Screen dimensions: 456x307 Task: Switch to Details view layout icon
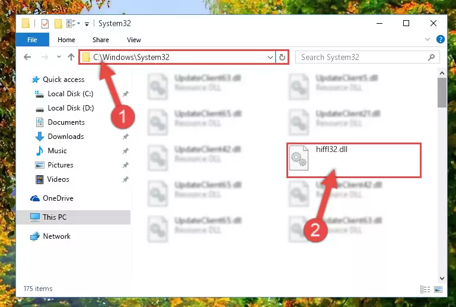tap(425, 289)
